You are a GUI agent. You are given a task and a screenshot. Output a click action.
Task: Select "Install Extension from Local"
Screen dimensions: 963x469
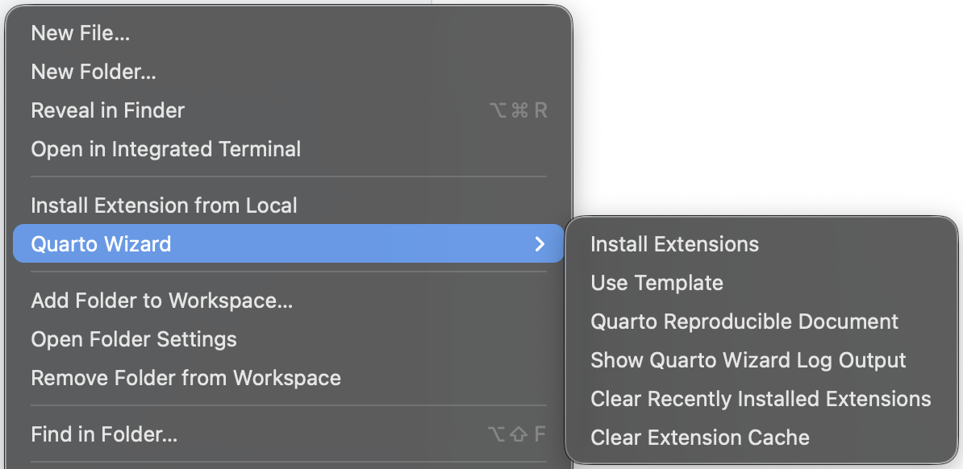click(164, 205)
